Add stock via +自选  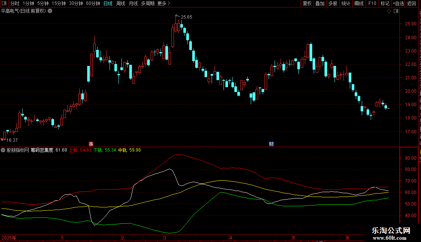[398, 3]
